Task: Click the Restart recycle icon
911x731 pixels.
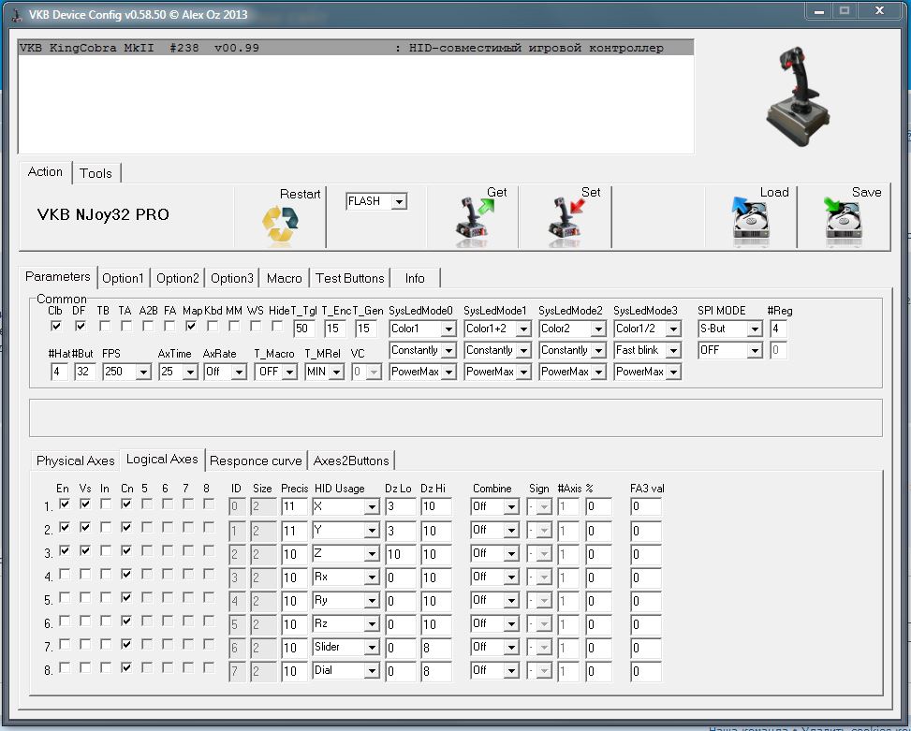Action: click(280, 224)
